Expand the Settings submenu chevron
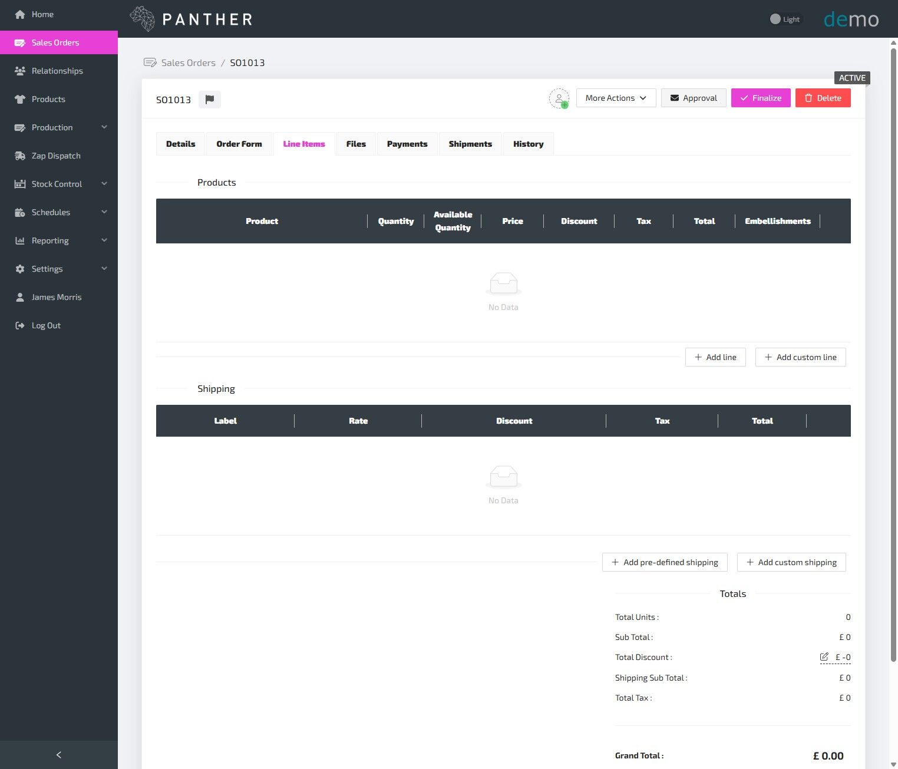This screenshot has height=769, width=898. (x=104, y=269)
